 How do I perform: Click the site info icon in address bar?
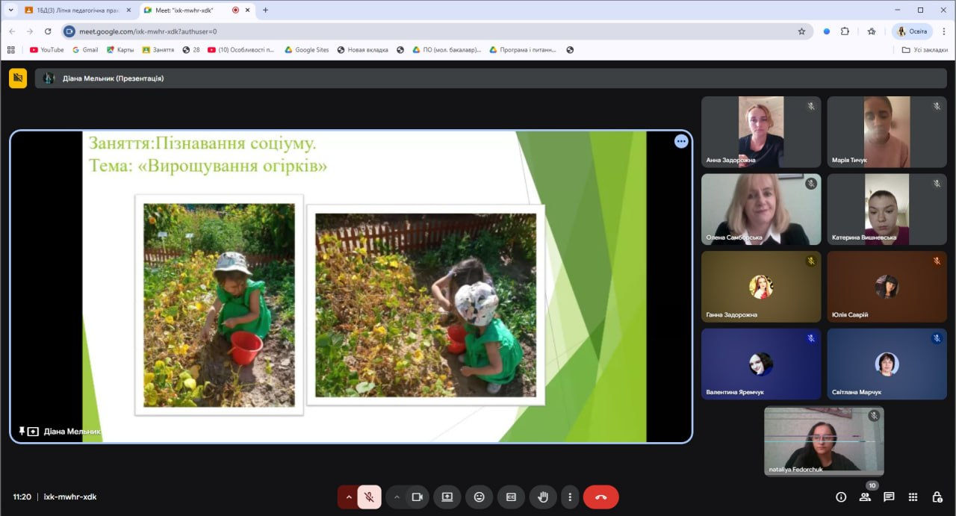(x=69, y=31)
